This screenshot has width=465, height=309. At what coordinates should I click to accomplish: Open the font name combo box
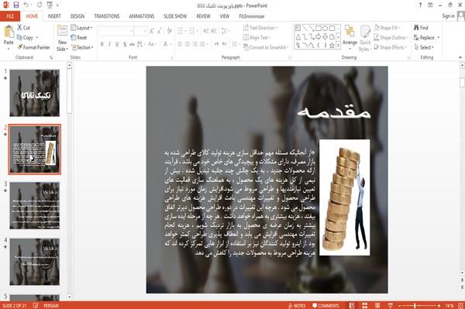click(x=115, y=31)
